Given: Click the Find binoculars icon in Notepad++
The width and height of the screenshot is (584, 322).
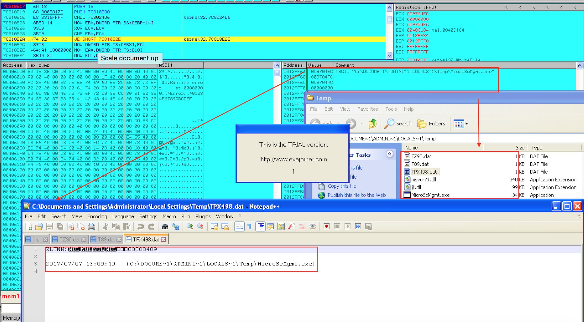Looking at the screenshot, I should 165,226.
